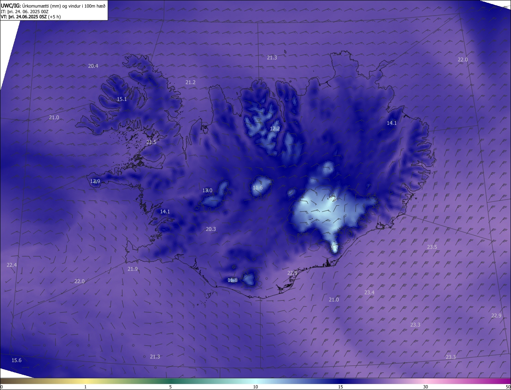
Task: Select the 21.9 value label
Action: 133,269
